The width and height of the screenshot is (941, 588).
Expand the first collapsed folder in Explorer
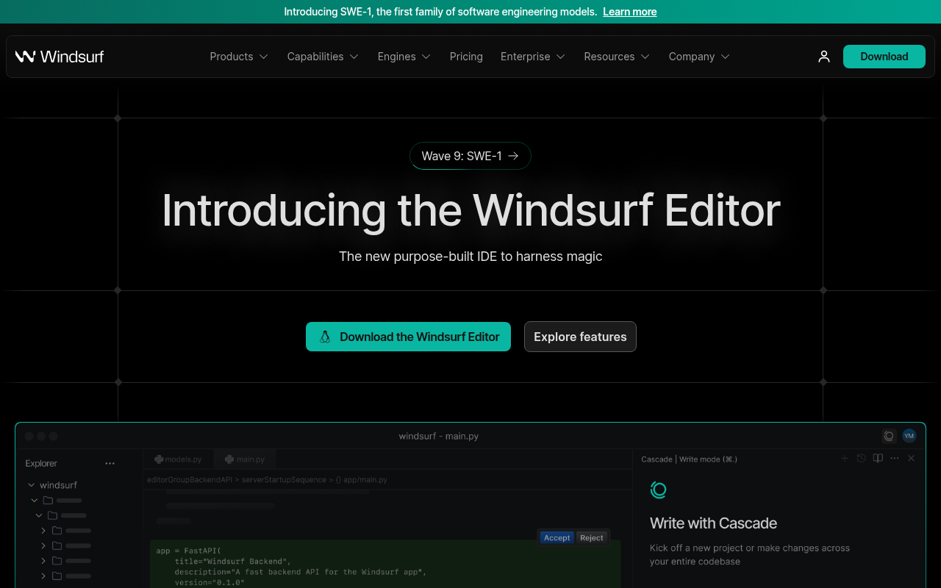click(x=43, y=530)
